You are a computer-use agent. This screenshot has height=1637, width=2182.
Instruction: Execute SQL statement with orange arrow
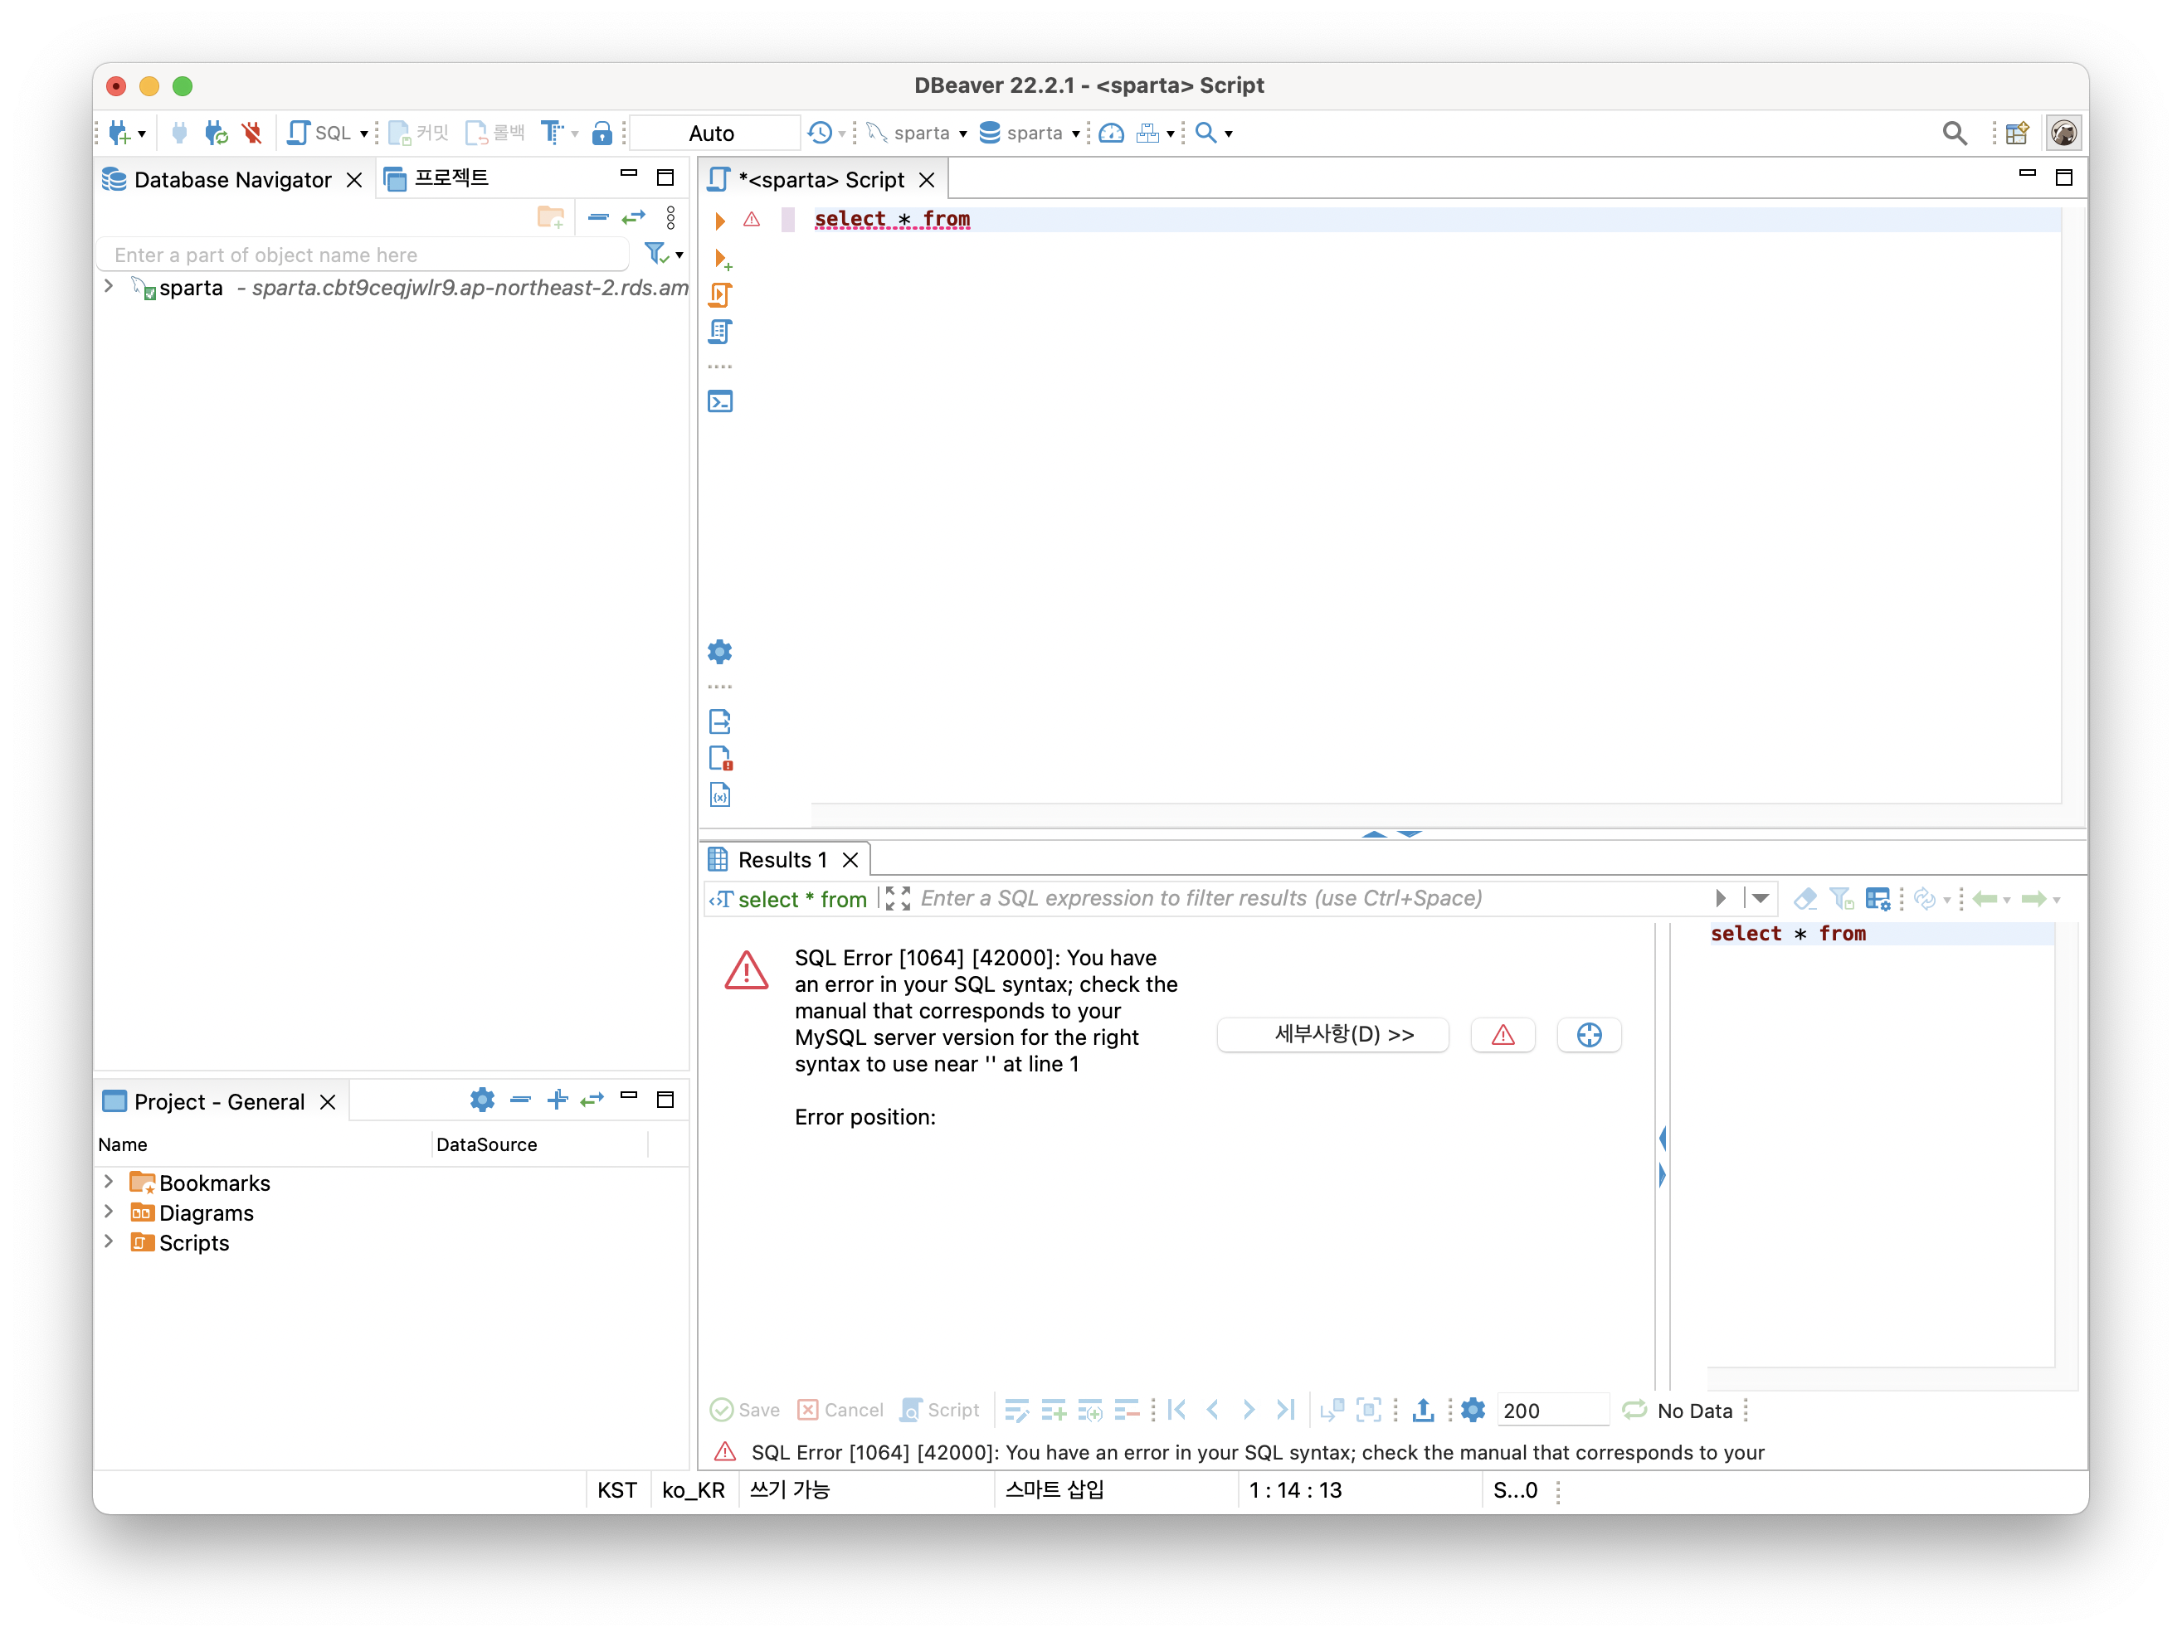pyautogui.click(x=720, y=220)
